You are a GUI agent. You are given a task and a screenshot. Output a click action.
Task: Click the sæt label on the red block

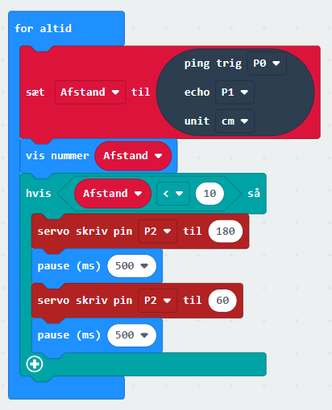click(x=35, y=92)
